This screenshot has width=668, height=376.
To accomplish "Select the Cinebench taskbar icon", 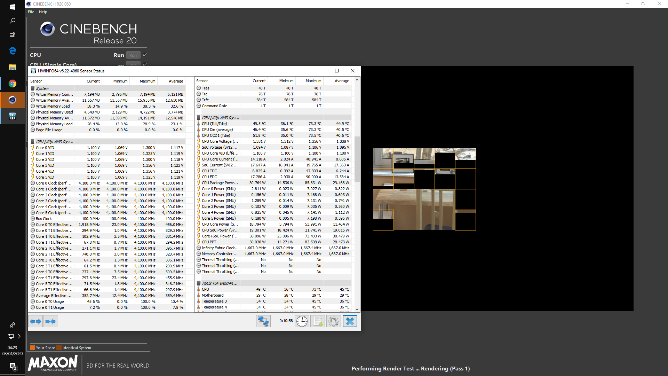I will [13, 100].
